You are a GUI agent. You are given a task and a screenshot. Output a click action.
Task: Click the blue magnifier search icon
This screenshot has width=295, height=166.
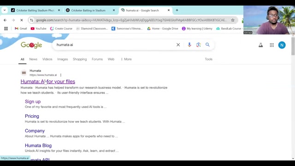(x=207, y=45)
